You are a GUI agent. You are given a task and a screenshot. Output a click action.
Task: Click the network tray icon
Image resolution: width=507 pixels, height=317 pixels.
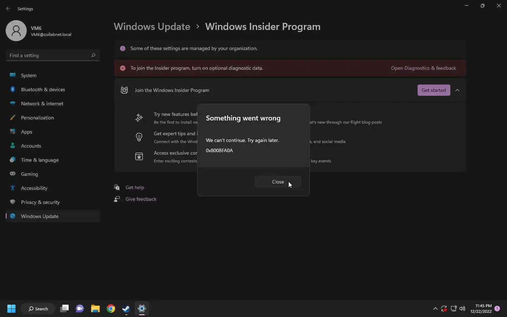454,309
